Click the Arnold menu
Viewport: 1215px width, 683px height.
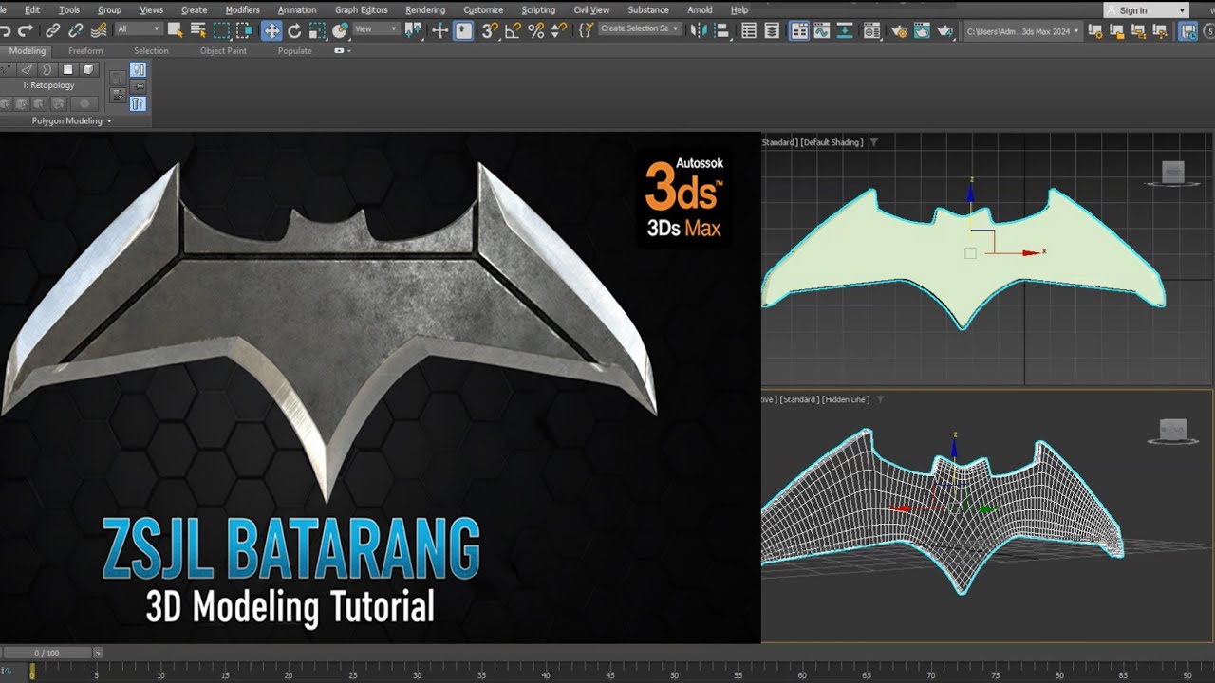[700, 10]
